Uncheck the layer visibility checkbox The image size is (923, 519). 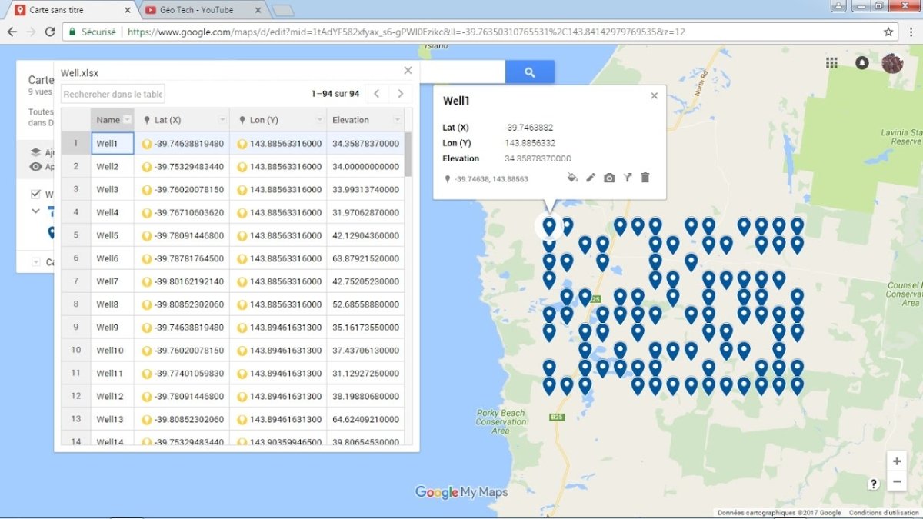(36, 195)
